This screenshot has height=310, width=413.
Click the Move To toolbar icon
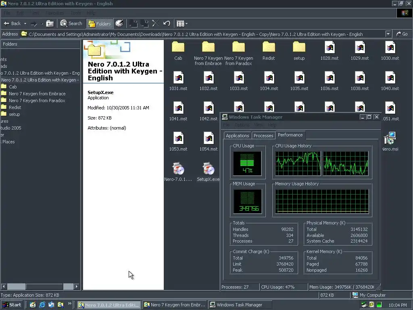(x=133, y=23)
